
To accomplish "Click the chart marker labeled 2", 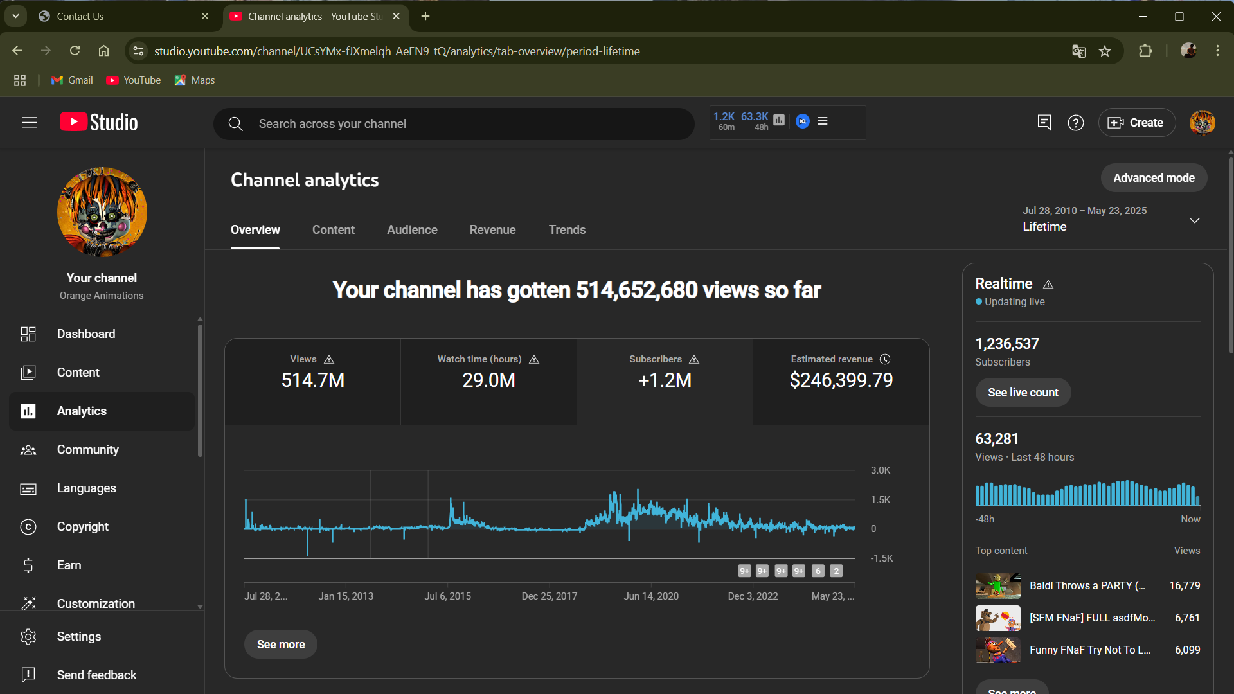I will (x=836, y=571).
